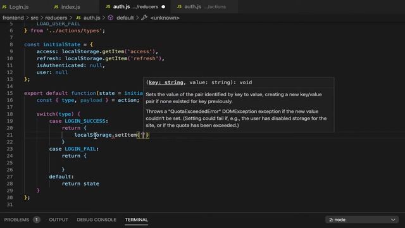Open the PROBLEMS panel tab
Viewport: 405px width, 228px height.
pos(16,220)
